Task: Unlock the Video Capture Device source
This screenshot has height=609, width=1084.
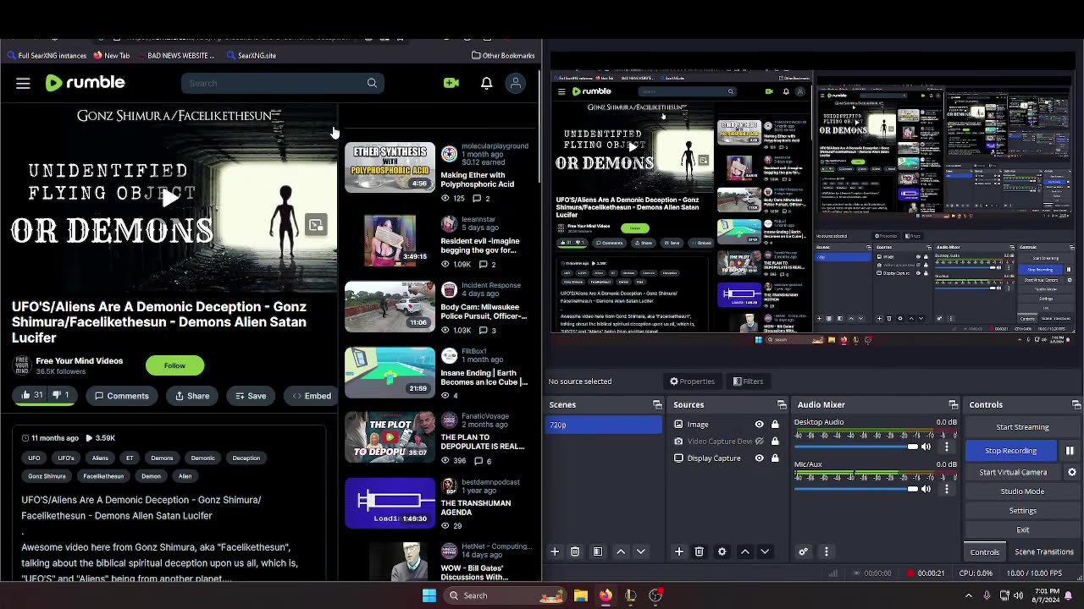Action: click(x=775, y=442)
